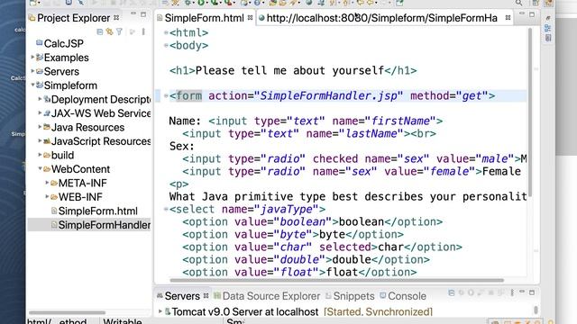577x324 pixels.
Task: Click the lastName input line
Action: pyautogui.click(x=309, y=134)
